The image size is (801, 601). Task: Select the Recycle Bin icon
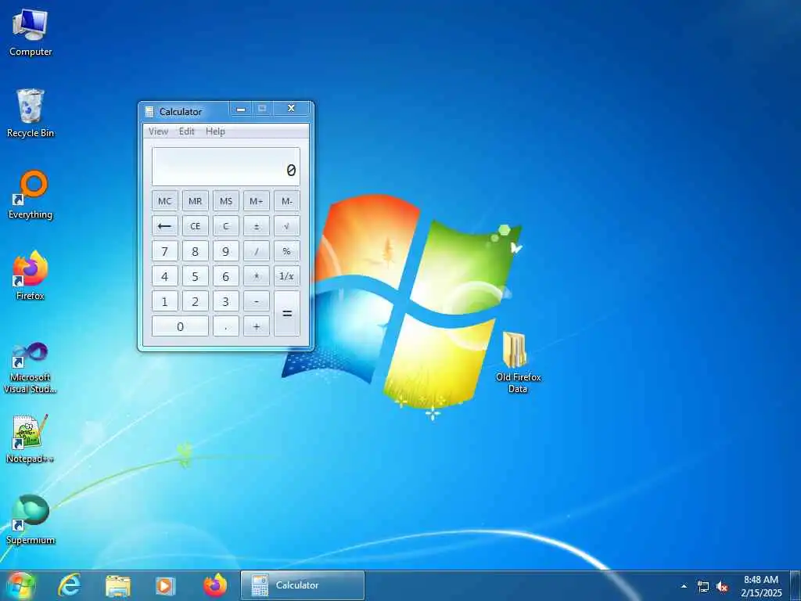pyautogui.click(x=31, y=113)
